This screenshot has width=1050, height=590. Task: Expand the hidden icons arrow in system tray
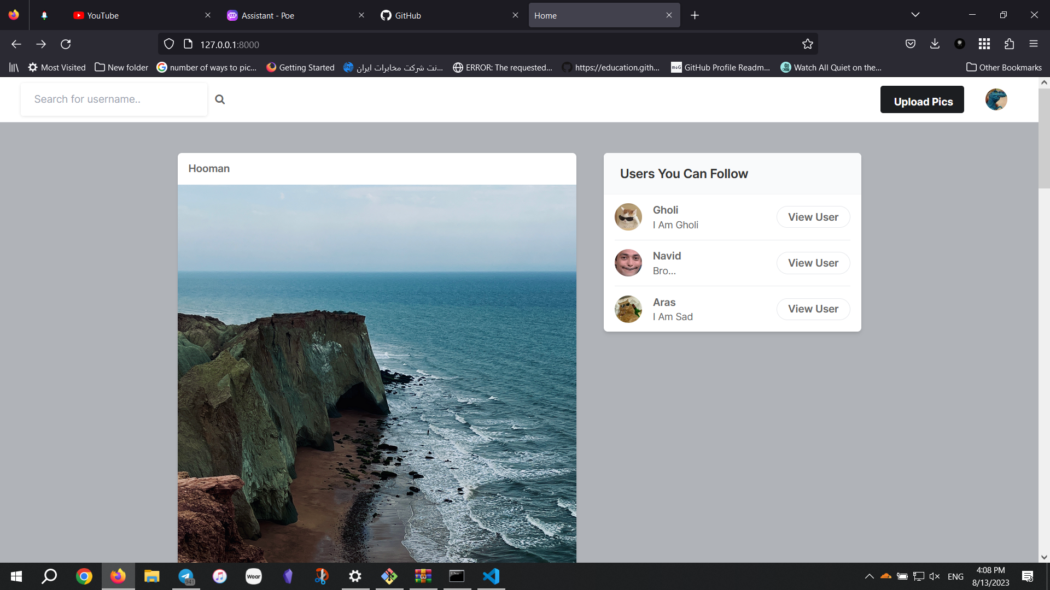coord(870,576)
